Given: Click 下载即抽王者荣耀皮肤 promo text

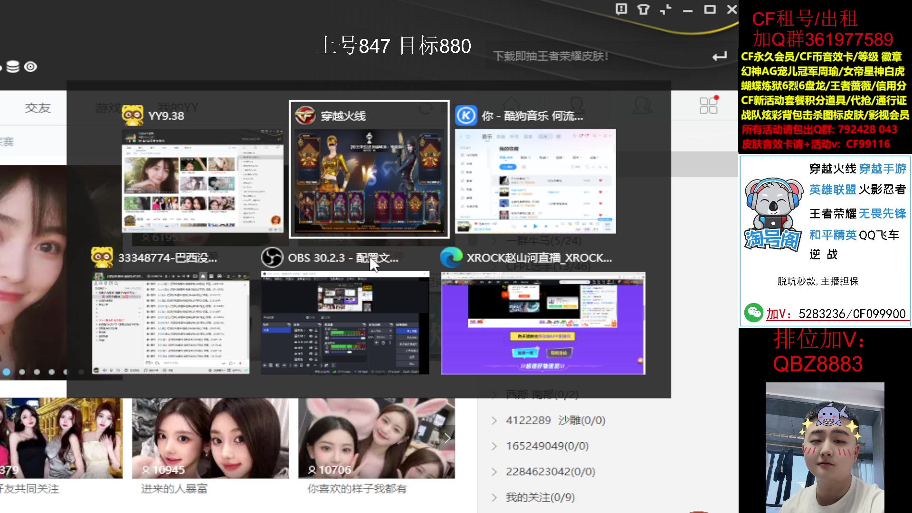Looking at the screenshot, I should [551, 56].
